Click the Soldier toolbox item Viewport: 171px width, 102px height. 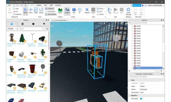pos(11,71)
